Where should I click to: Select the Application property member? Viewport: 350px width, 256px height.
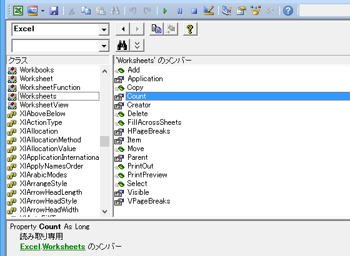pos(145,79)
